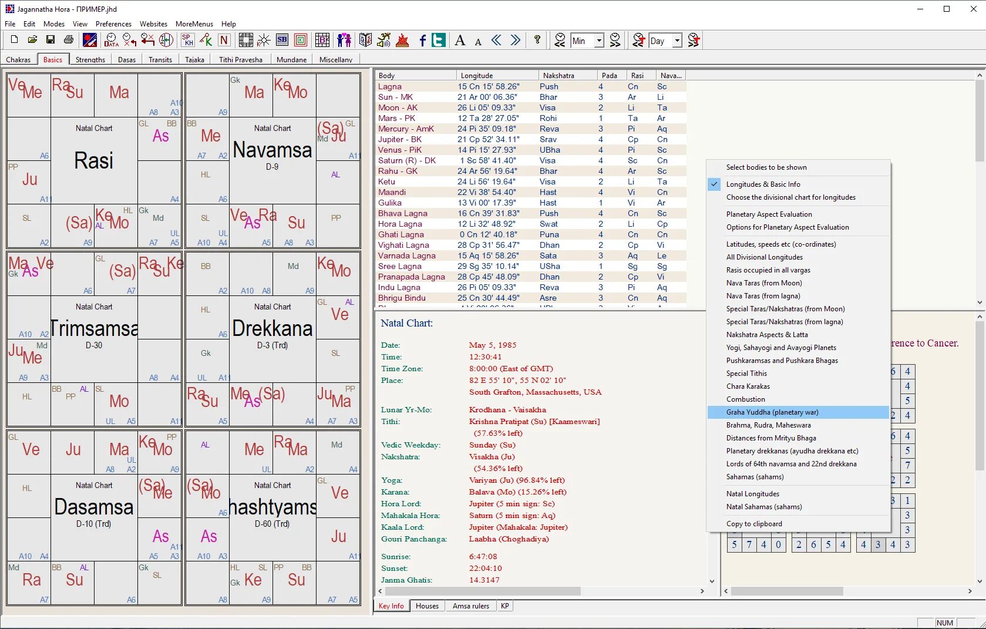Open the File menu
Screen dimensions: 986x629
coord(10,24)
